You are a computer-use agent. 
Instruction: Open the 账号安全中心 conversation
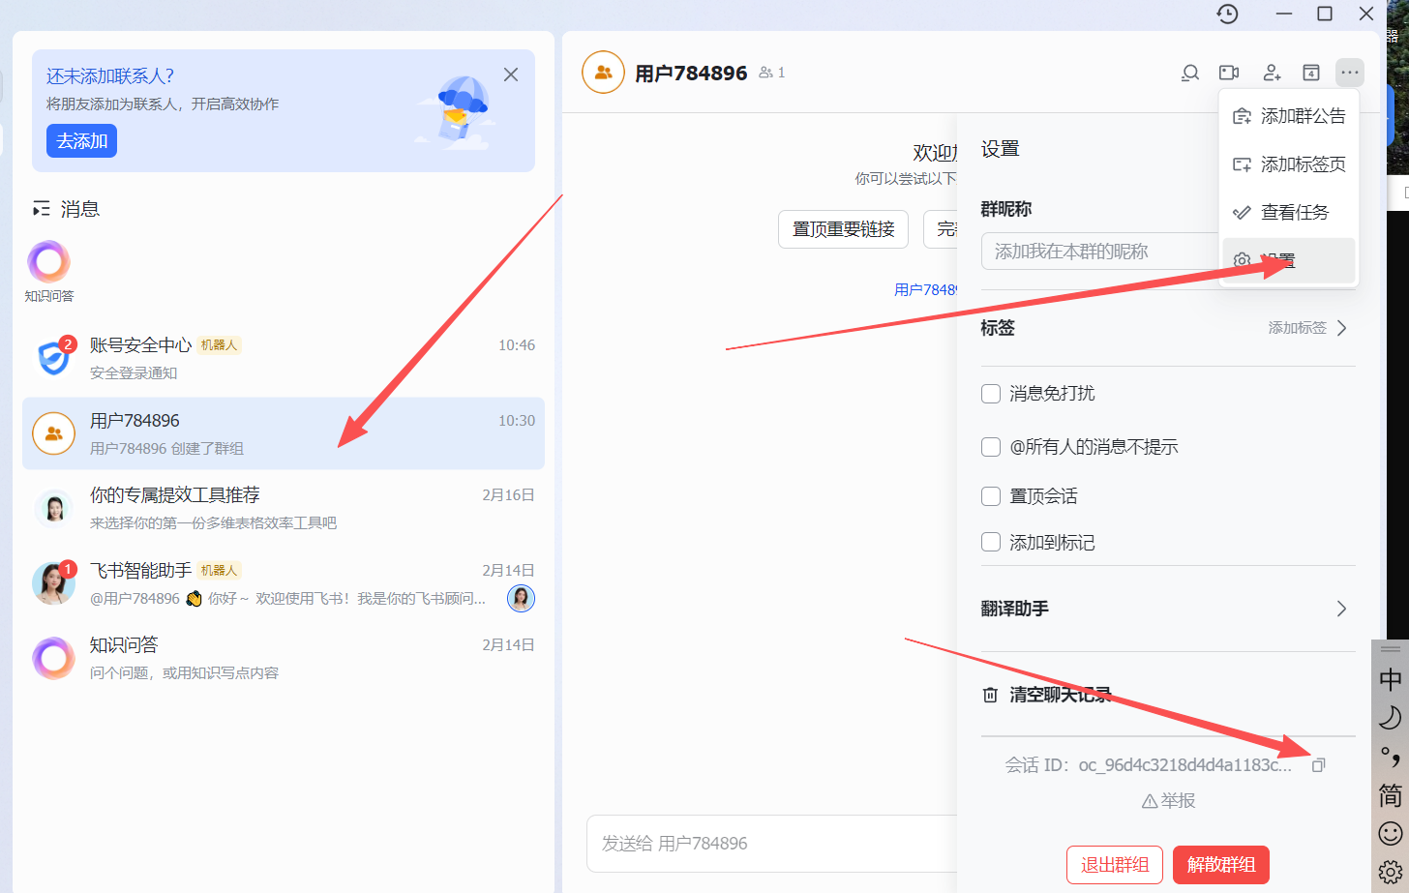tap(284, 358)
